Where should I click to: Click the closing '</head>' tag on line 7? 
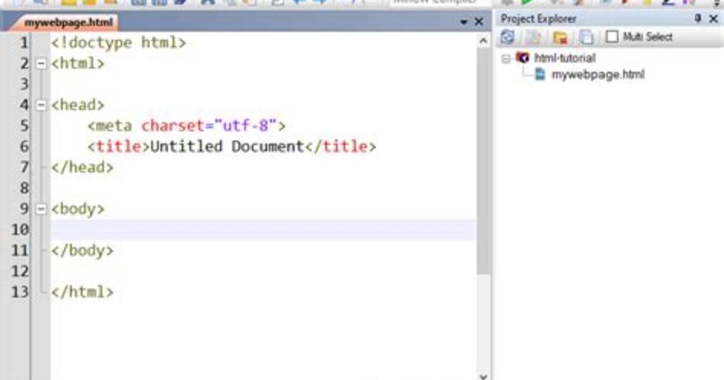[82, 167]
